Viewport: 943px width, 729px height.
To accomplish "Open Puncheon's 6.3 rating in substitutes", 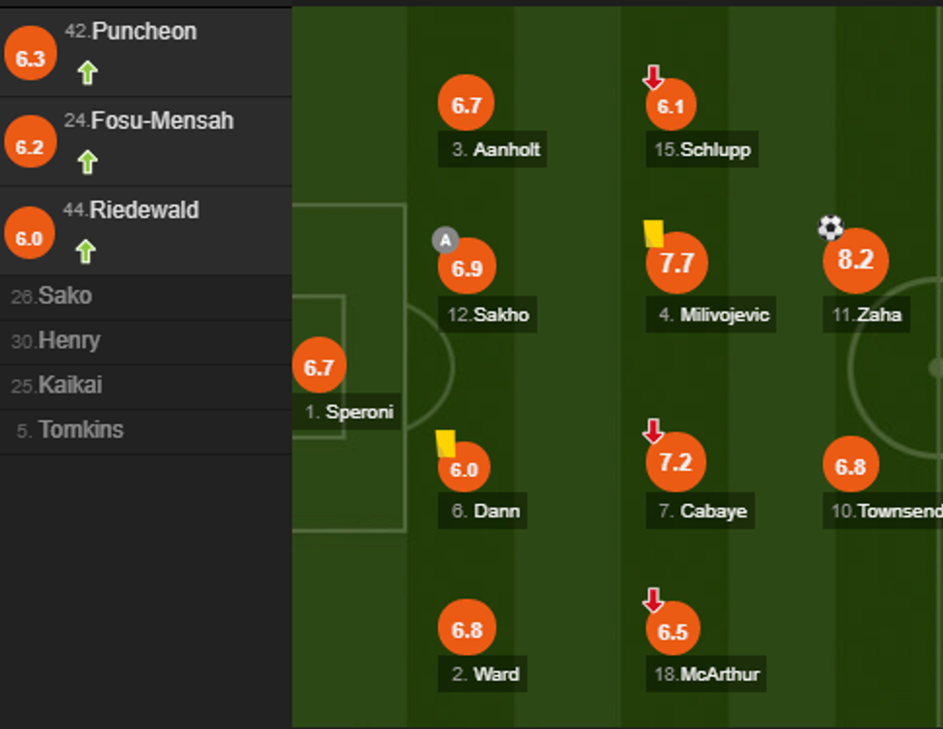I will click(30, 58).
